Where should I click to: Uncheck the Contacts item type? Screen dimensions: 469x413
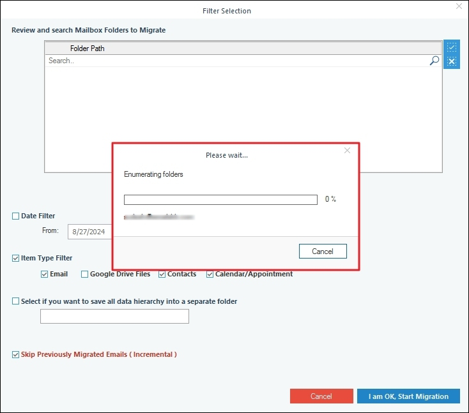pyautogui.click(x=162, y=274)
